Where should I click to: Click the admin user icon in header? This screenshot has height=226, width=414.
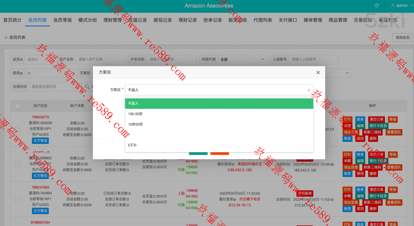(x=393, y=6)
